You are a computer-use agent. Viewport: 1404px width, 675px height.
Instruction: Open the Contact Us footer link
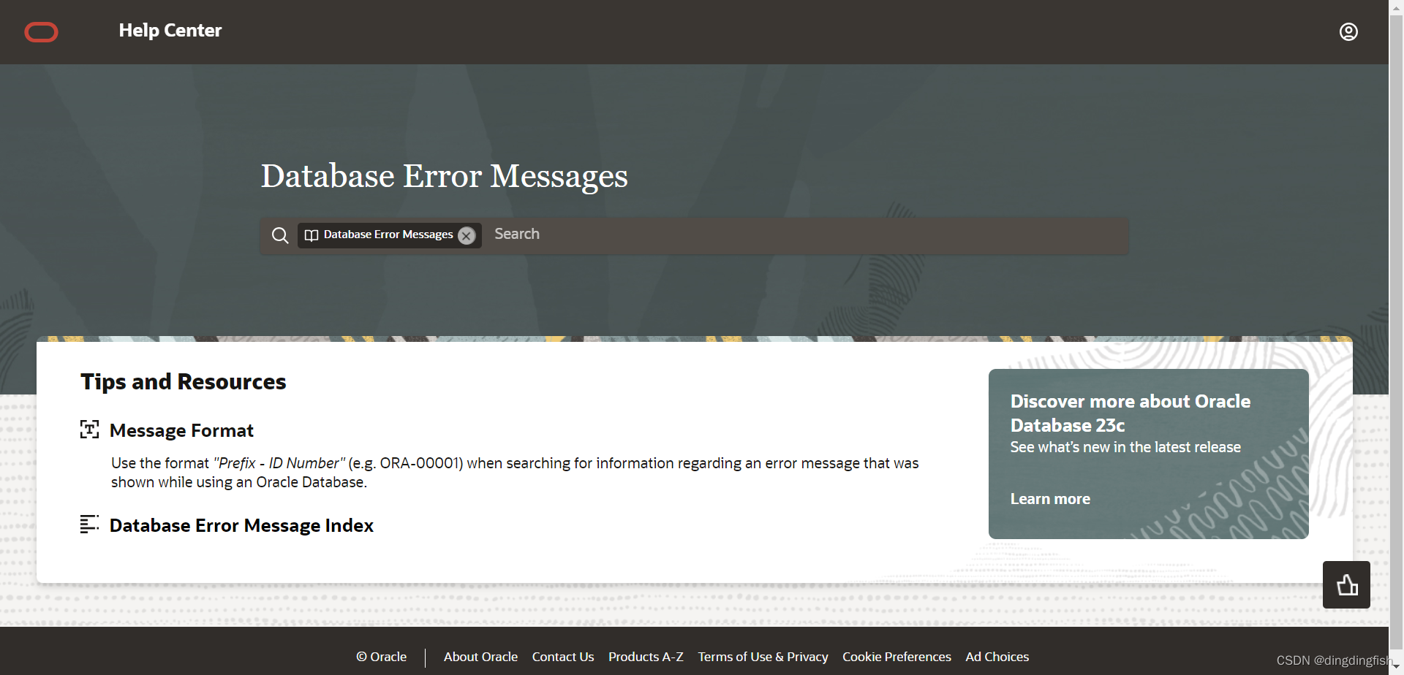click(x=563, y=657)
